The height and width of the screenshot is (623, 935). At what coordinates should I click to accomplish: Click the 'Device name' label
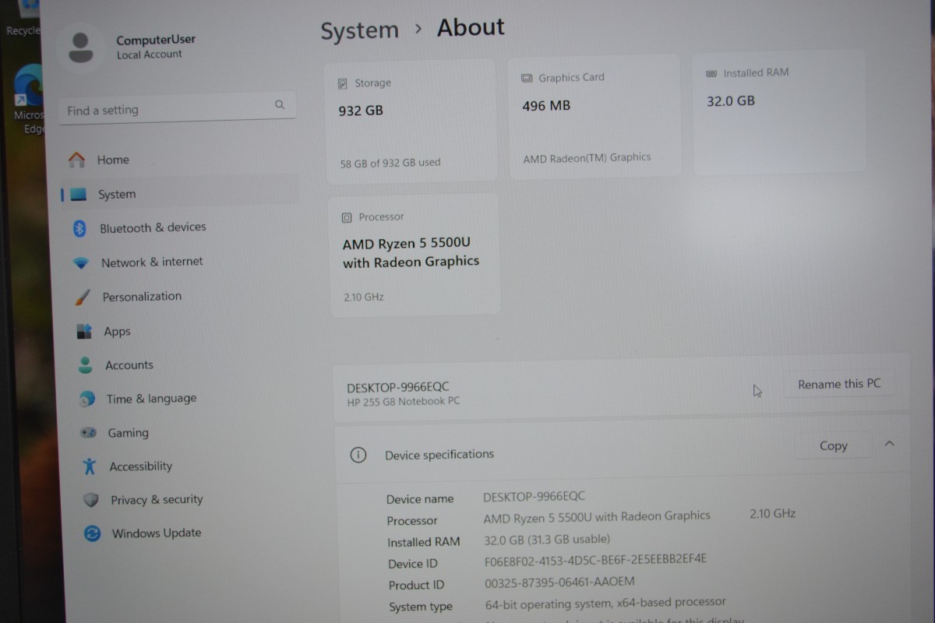point(419,499)
